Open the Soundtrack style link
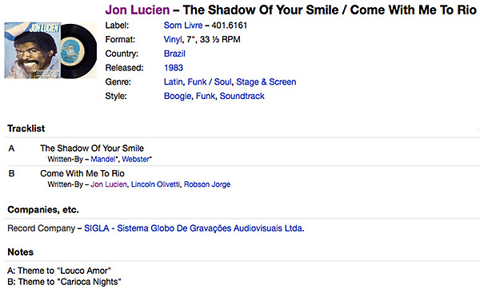 click(242, 96)
